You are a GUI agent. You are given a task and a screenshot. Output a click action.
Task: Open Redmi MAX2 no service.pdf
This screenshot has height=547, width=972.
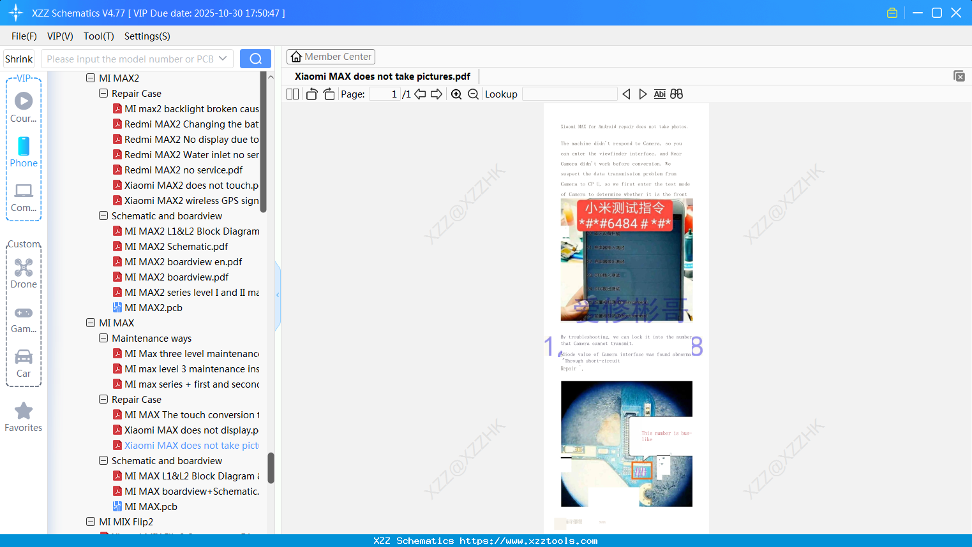(x=177, y=170)
